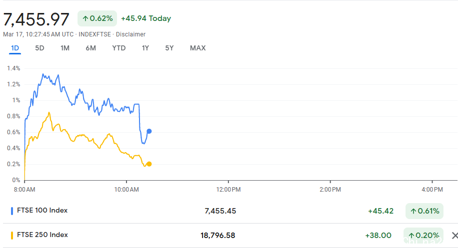Switch to the 1M time range
Viewport: 458px width, 248px height.
click(65, 48)
